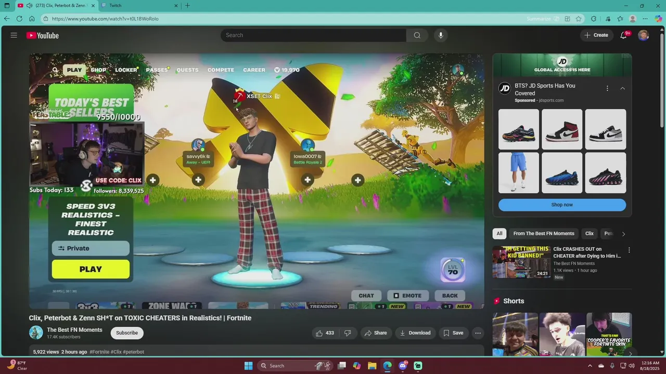666x374 pixels.
Task: Open Cooper's Favorite Fortnite Skin short
Action: 609,334
